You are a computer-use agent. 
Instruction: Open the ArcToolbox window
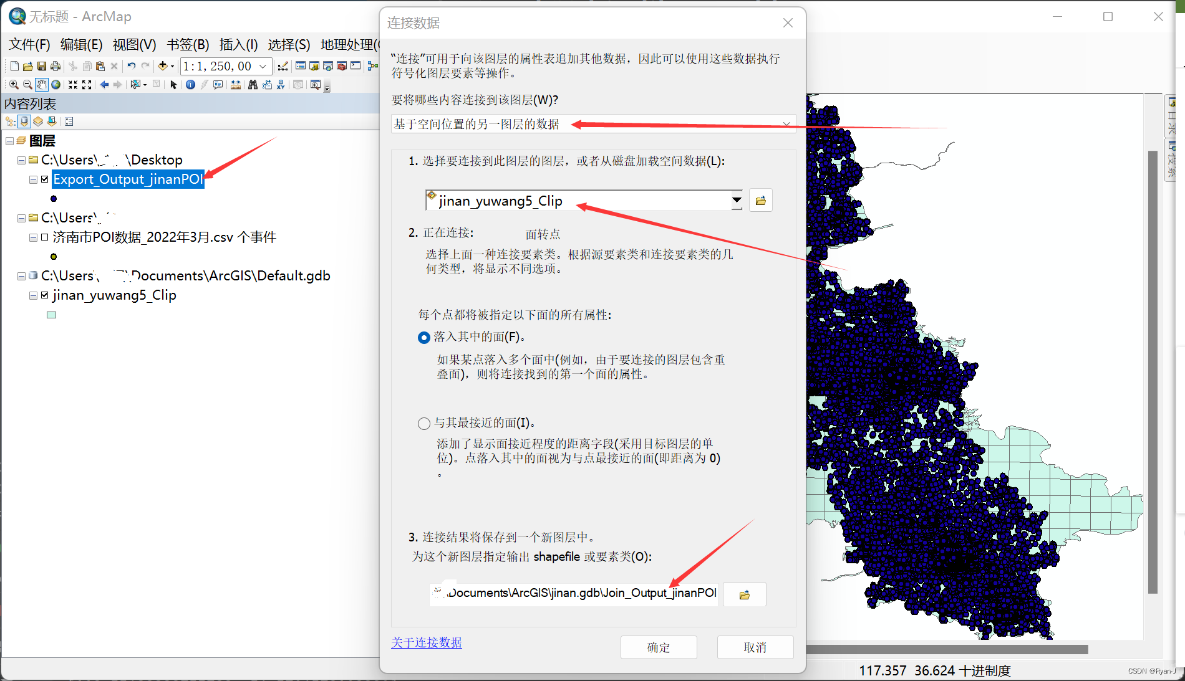341,65
